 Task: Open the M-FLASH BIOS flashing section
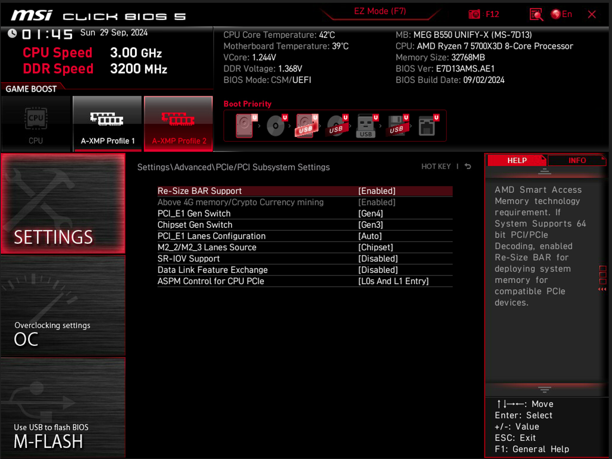tap(63, 408)
